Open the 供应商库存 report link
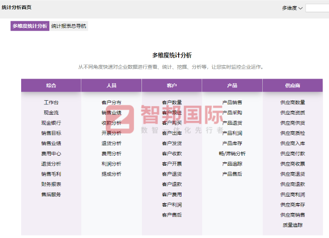The width and height of the screenshot is (329, 238). (292, 205)
